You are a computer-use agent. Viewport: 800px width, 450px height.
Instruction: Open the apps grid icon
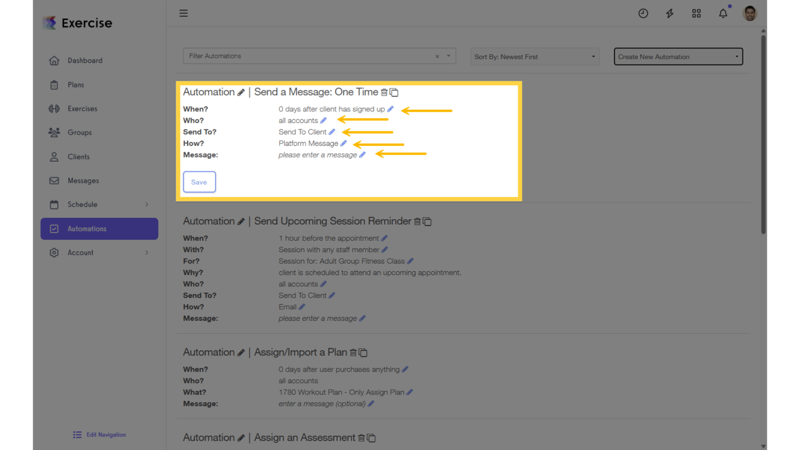(x=696, y=13)
